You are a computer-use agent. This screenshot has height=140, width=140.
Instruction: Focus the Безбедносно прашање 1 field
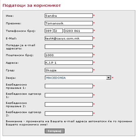(69, 86)
